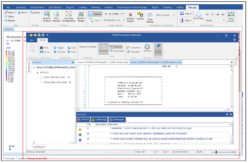Viewport: 248px width, 163px height.
Task: Click the Clone tool
Action: click(x=9, y=17)
